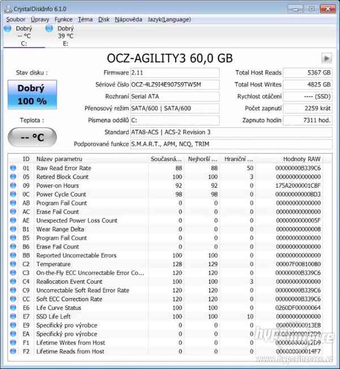Click the status icon for EA Specifický pro výrobce
Image resolution: width=340 pixels, height=369 pixels.
click(x=13, y=334)
